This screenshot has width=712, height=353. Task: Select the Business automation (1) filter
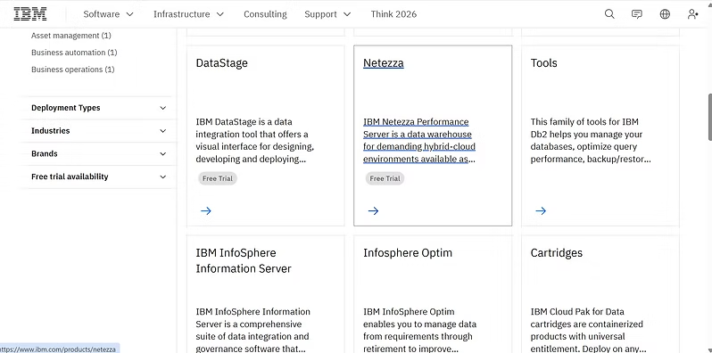[x=74, y=53]
